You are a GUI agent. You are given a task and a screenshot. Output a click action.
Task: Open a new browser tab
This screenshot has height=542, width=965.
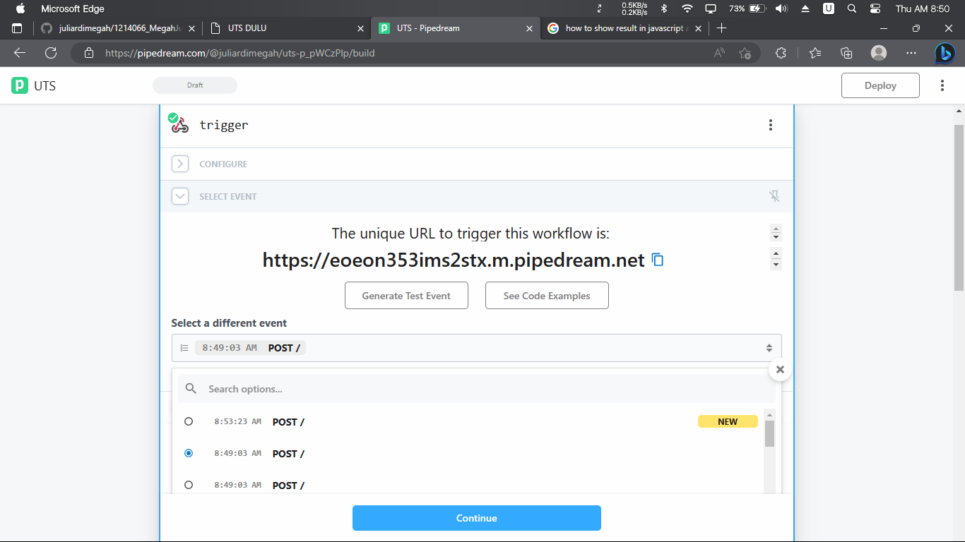pyautogui.click(x=721, y=28)
